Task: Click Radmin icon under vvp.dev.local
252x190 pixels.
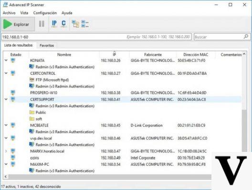Action: (31, 144)
